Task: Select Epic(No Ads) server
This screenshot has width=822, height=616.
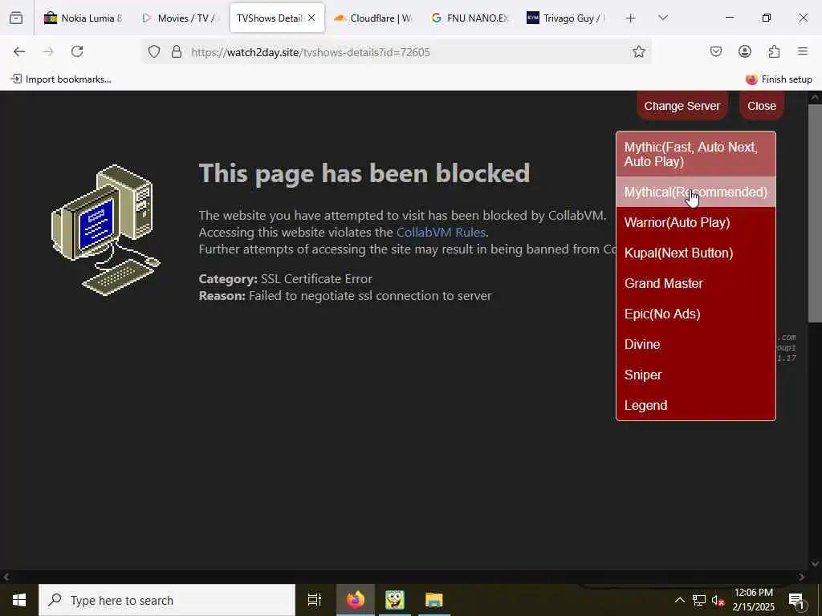Action: 696,314
